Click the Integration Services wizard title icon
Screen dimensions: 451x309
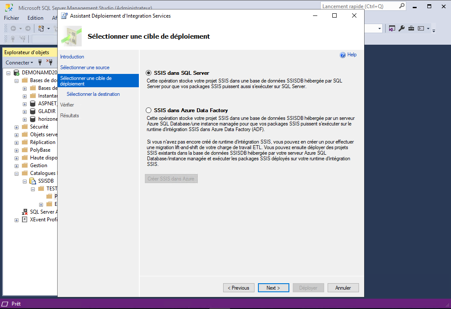[x=65, y=16]
